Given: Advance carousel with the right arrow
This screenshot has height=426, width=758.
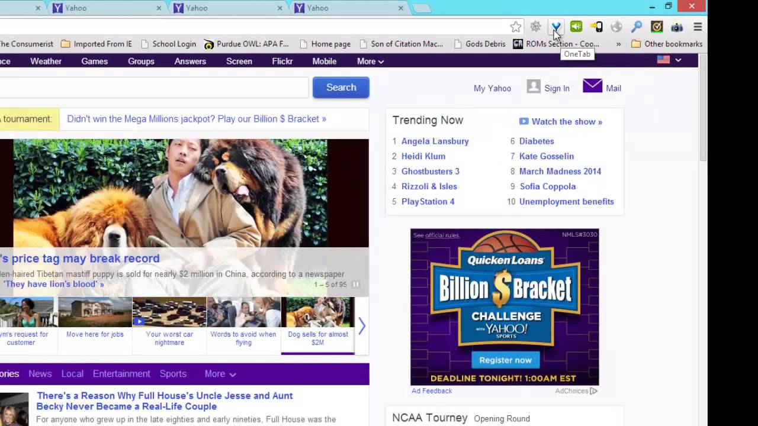Looking at the screenshot, I should [x=362, y=326].
